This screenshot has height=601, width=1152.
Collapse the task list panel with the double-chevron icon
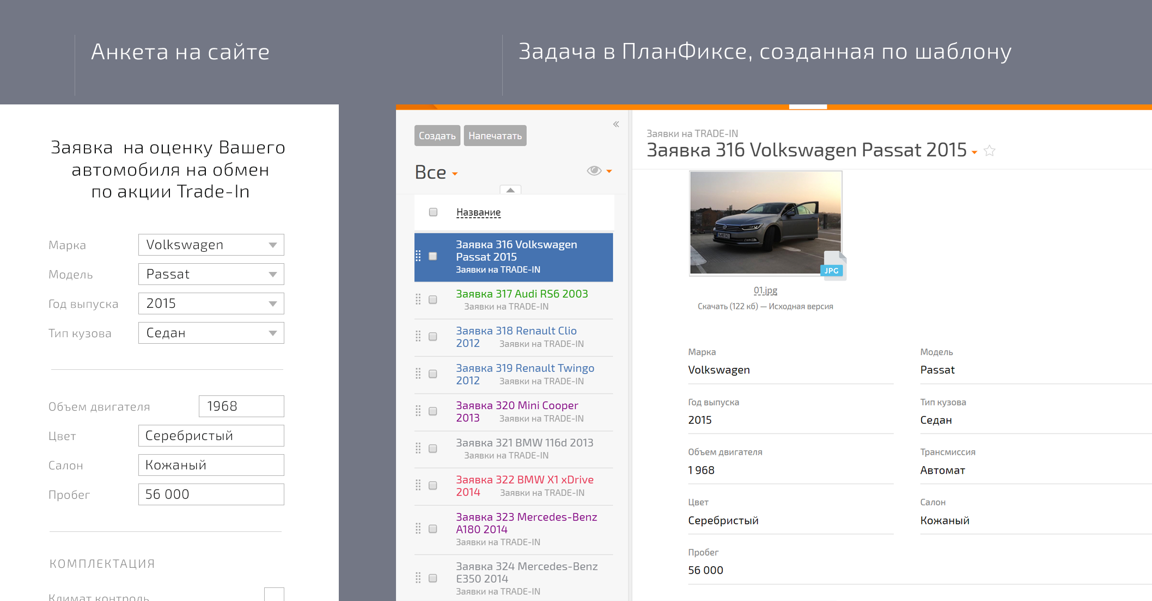point(616,124)
